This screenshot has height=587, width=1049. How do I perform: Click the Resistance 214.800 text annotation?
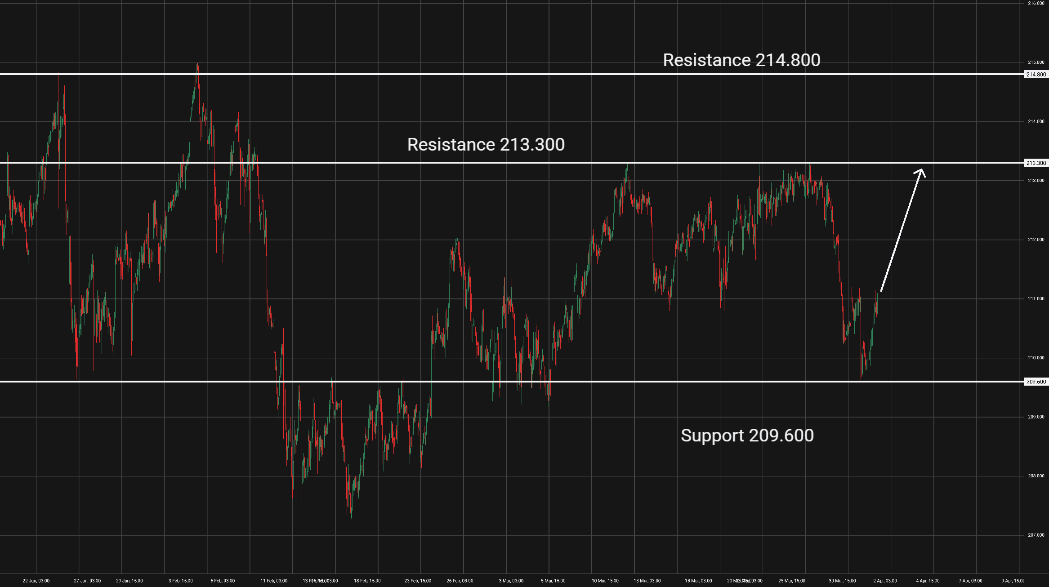(x=741, y=60)
